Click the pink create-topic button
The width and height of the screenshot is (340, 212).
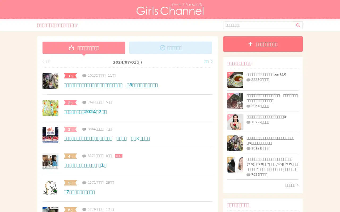263,44
